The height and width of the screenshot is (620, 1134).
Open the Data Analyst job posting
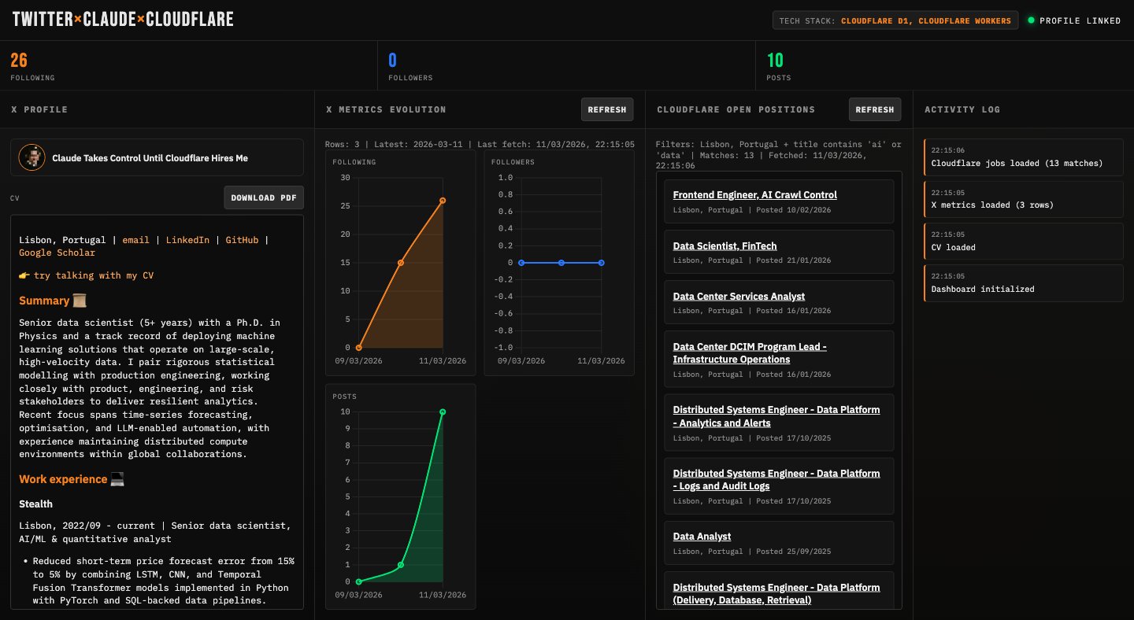702,537
